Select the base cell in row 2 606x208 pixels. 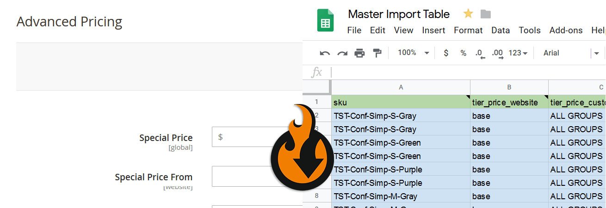coord(509,116)
